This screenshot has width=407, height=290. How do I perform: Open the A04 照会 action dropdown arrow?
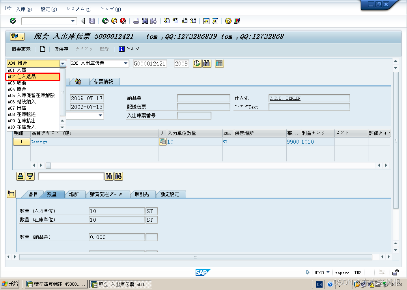coord(63,63)
